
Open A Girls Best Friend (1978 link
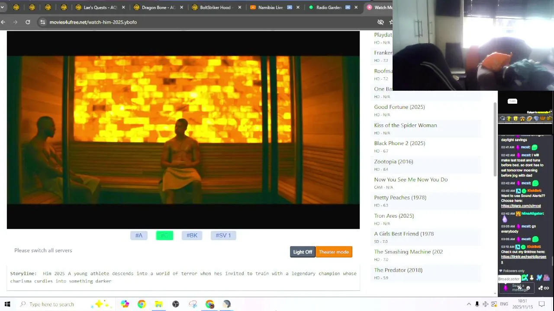point(404,234)
